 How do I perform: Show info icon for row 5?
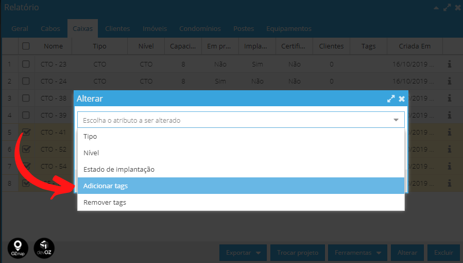450,132
